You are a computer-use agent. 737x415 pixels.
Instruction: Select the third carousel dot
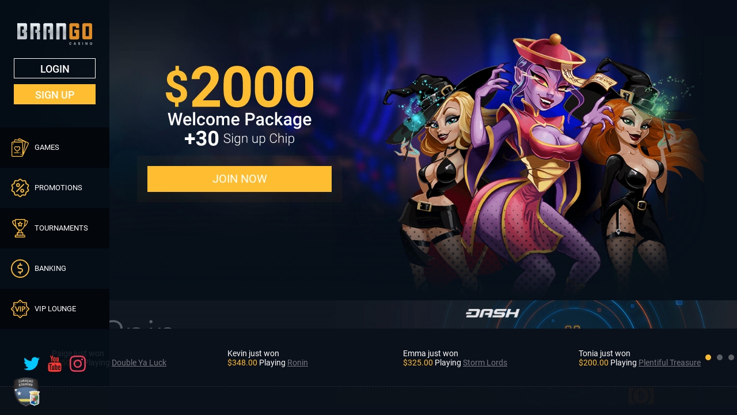point(731,357)
